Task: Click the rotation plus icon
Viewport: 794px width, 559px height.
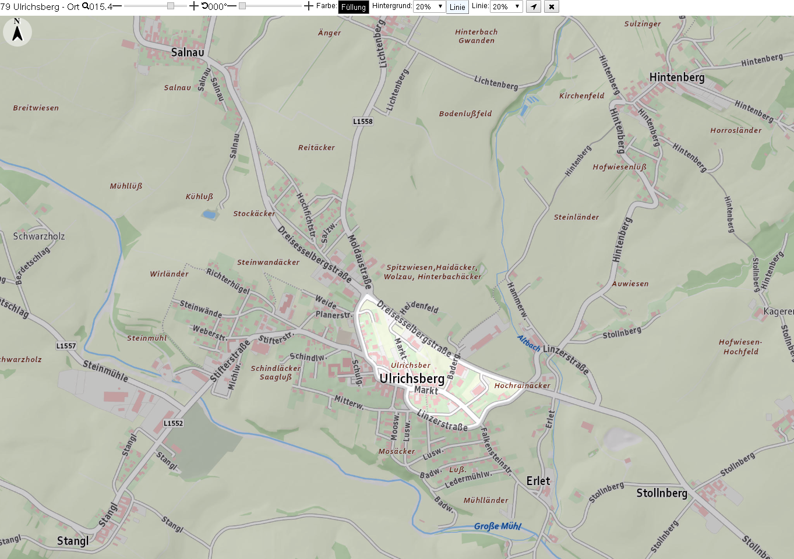Action: coord(309,6)
